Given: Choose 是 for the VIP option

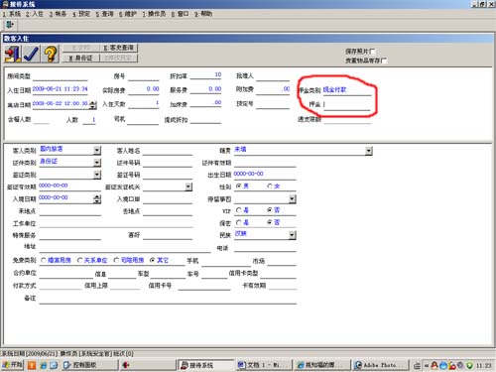Looking at the screenshot, I should (x=239, y=210).
